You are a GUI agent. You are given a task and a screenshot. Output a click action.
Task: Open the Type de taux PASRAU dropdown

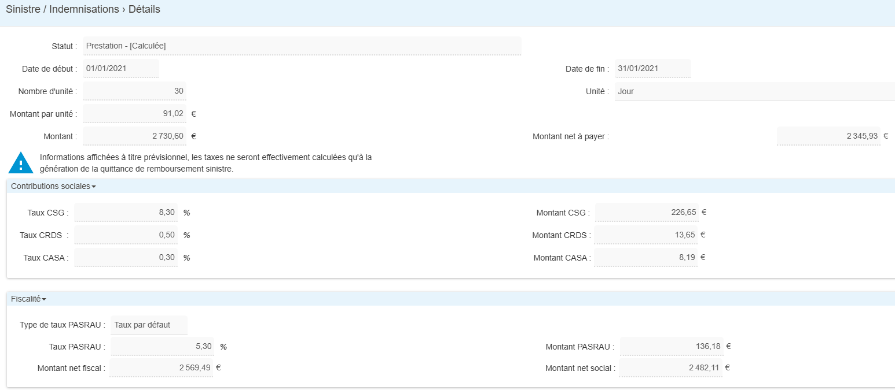tap(149, 325)
